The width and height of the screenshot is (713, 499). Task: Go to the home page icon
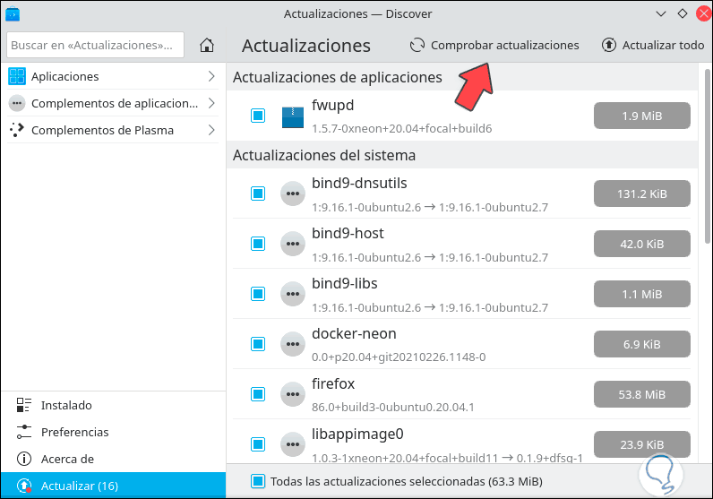coord(207,45)
